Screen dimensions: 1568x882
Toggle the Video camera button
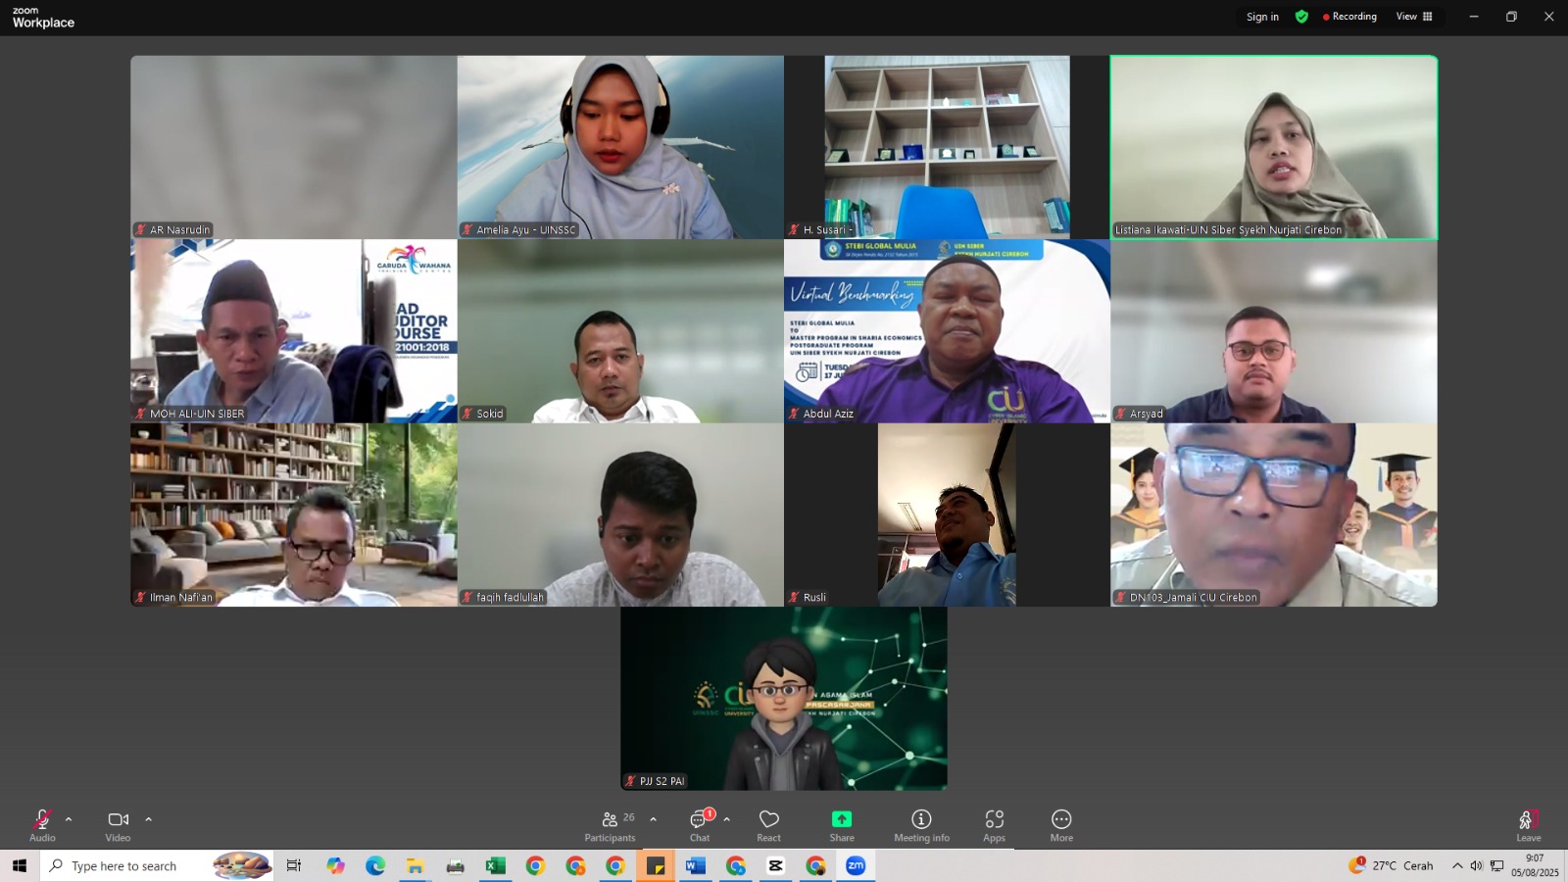coord(118,824)
